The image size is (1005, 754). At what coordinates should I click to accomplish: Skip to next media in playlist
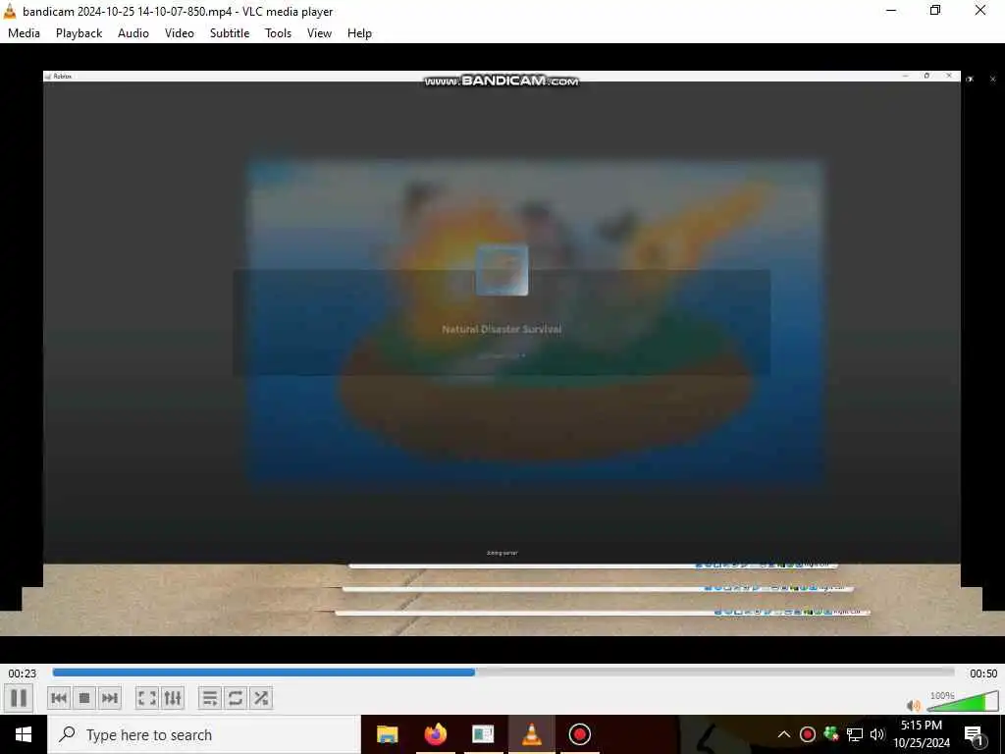click(110, 698)
